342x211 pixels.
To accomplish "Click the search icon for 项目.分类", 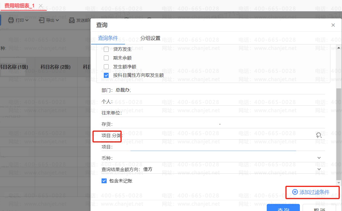I will click(319, 135).
